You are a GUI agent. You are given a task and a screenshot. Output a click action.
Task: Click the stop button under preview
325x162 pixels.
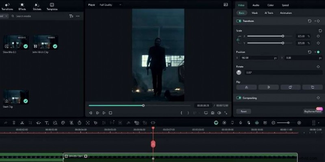click(110, 113)
